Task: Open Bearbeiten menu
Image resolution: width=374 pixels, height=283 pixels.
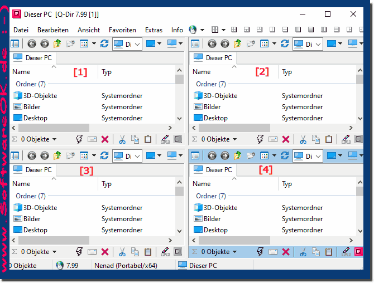Action: pos(53,30)
